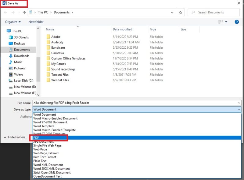Choose Word 2003 XML Document type

[x=137, y=169]
